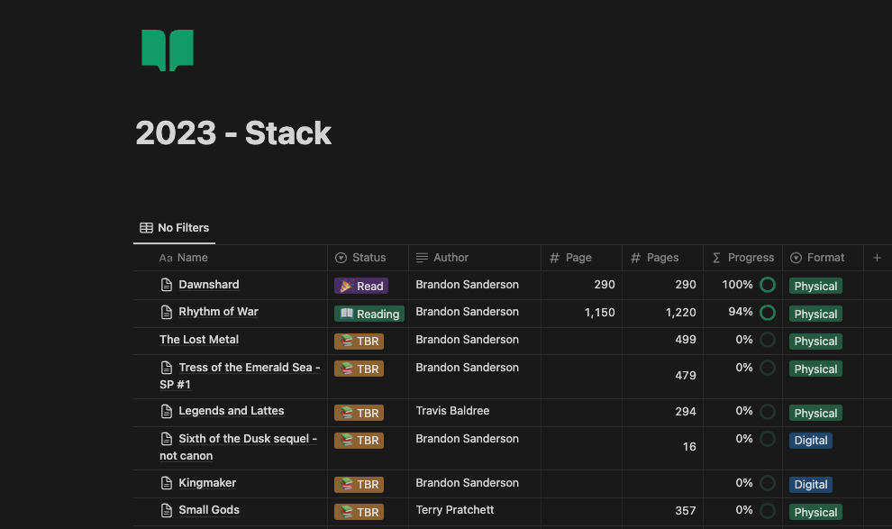Click the page icon beside Dawnshard

pyautogui.click(x=166, y=285)
